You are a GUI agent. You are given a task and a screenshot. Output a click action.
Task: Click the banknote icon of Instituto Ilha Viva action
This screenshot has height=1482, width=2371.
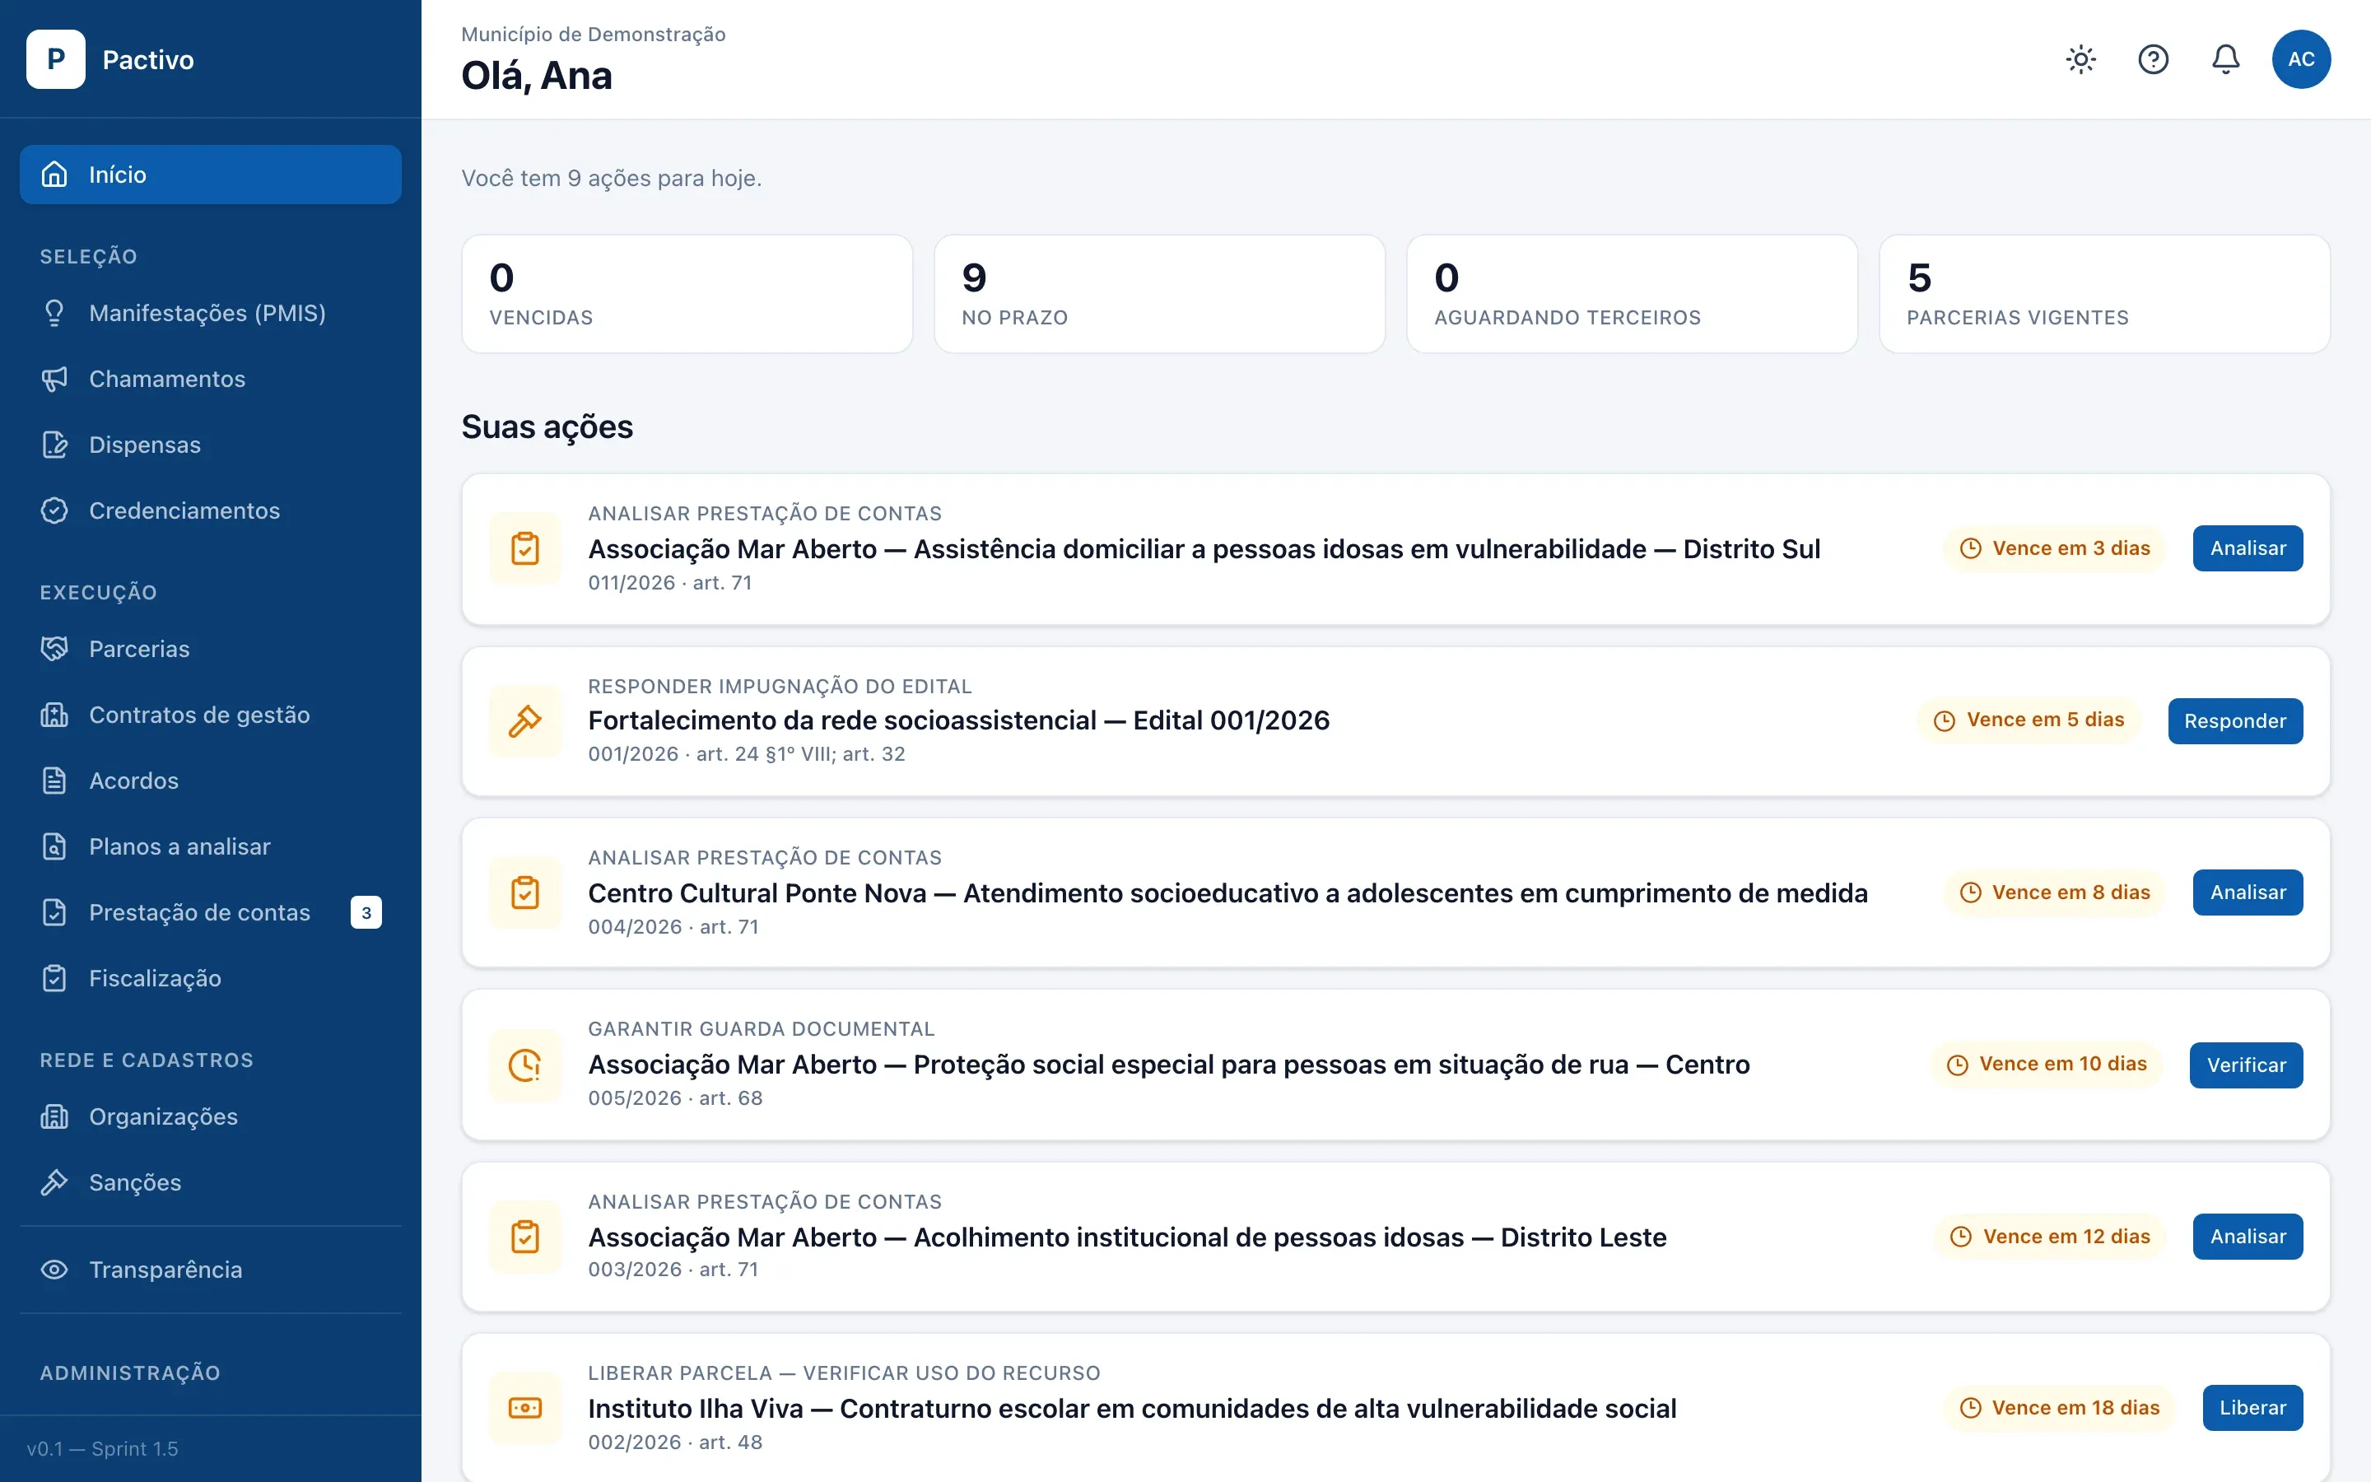525,1409
